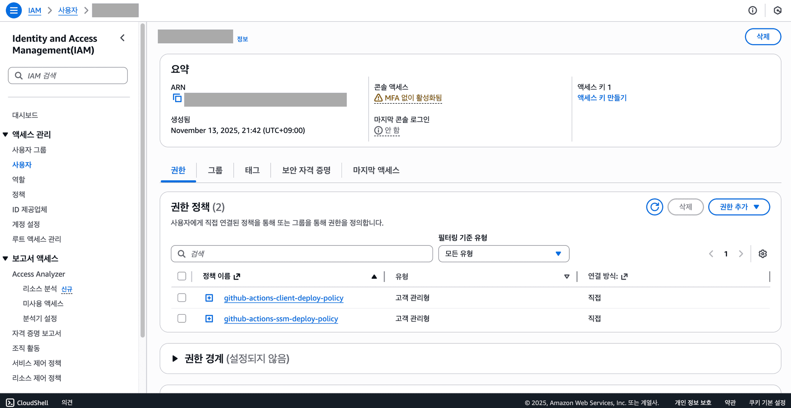Refresh the permissions policies list
Screen dimensions: 791x408
(x=654, y=207)
